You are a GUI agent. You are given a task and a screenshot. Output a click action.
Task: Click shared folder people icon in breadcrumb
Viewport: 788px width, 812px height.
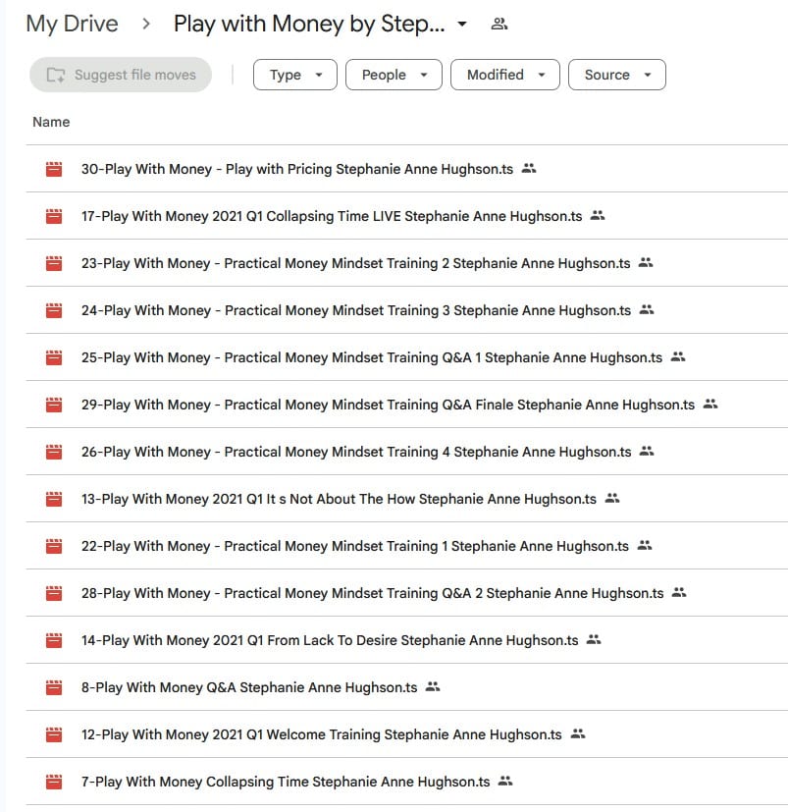point(499,24)
